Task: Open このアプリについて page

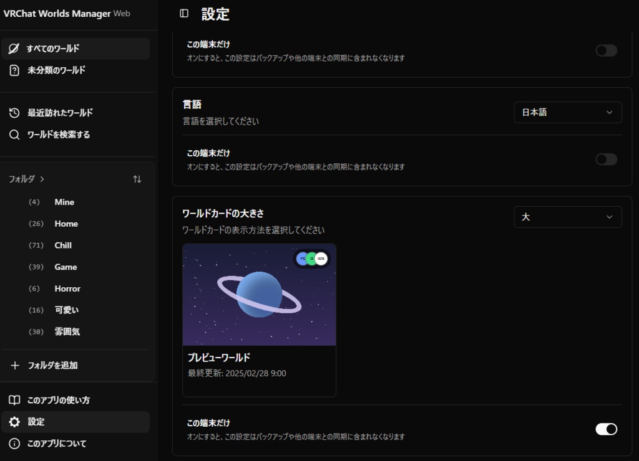Action: (76, 444)
